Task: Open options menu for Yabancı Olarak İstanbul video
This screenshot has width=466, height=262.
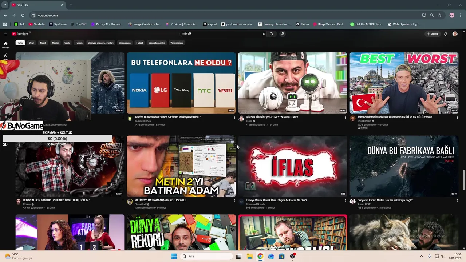Action: coord(457,118)
